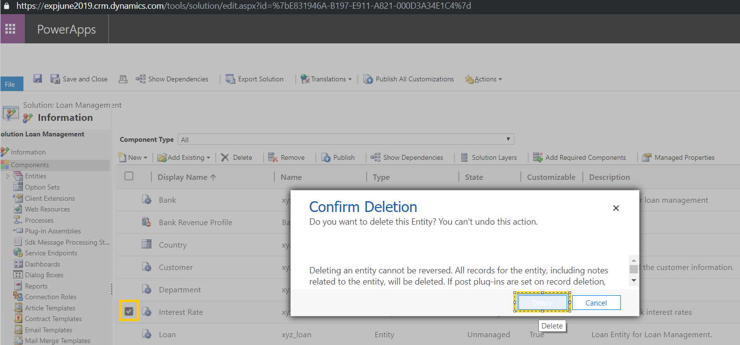Click the Customer entity icon
The image size is (740, 345).
[x=146, y=267]
